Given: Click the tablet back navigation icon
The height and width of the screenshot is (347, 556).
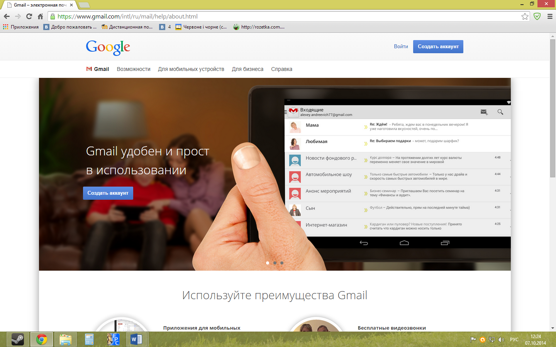Looking at the screenshot, I should (364, 243).
